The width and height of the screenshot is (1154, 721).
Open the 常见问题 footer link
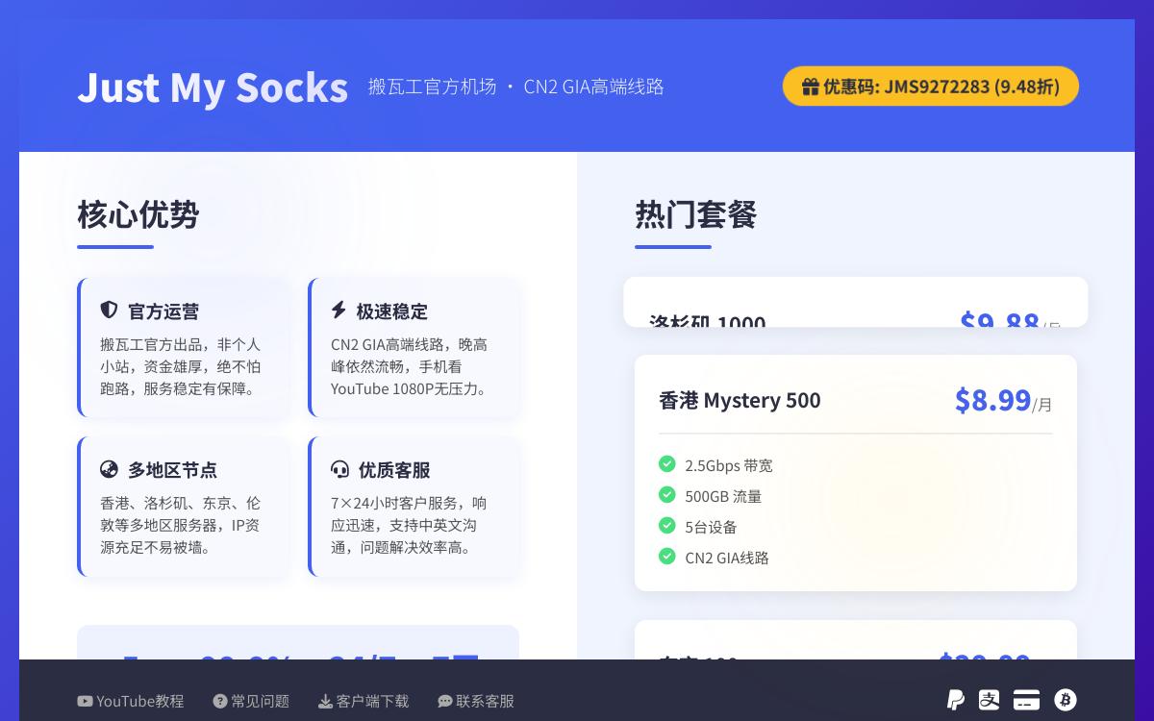click(251, 701)
